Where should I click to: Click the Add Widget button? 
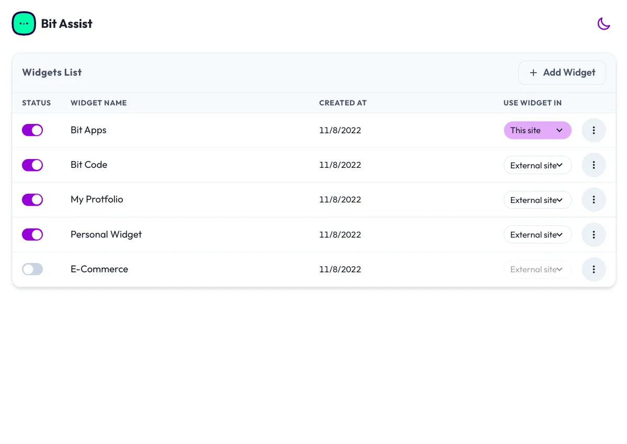[x=562, y=73]
